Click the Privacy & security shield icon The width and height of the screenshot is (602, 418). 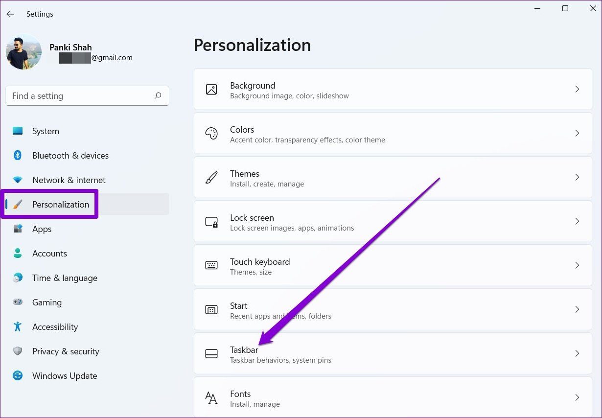[x=18, y=351]
